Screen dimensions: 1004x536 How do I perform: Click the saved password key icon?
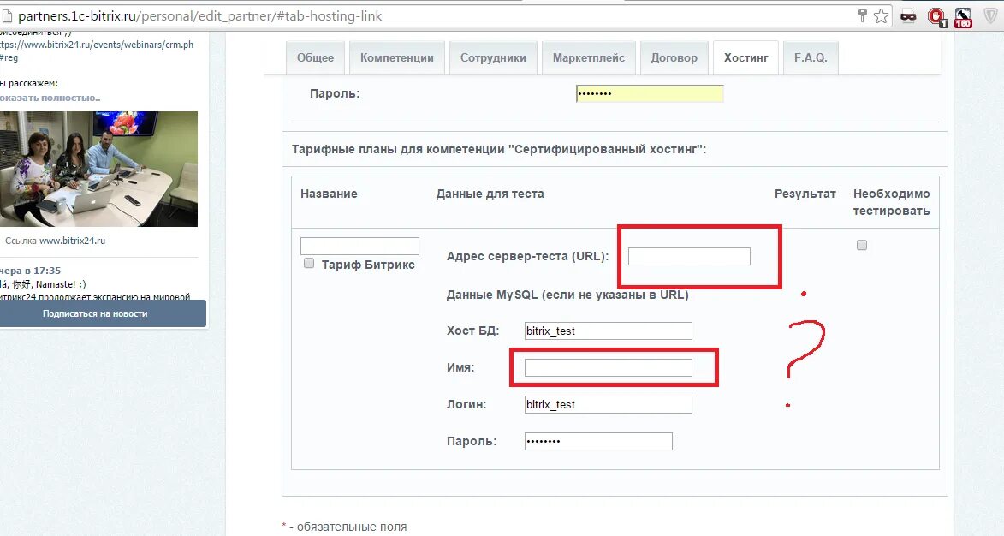[x=863, y=16]
